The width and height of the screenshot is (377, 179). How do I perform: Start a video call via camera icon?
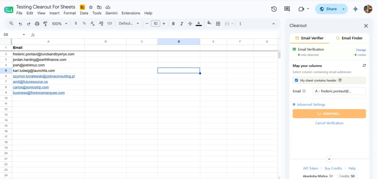301,9
